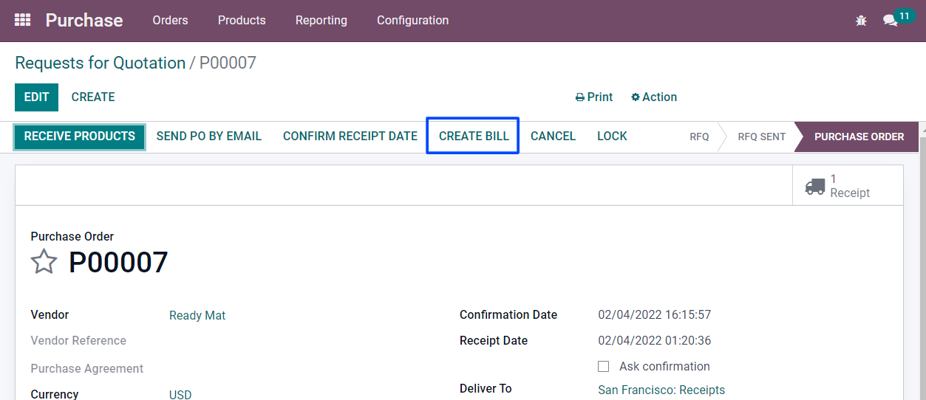
Task: Click the debug bug icon
Action: click(x=861, y=21)
